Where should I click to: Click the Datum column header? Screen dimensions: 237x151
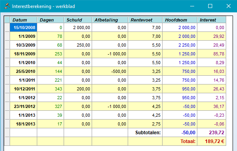tap(24, 20)
